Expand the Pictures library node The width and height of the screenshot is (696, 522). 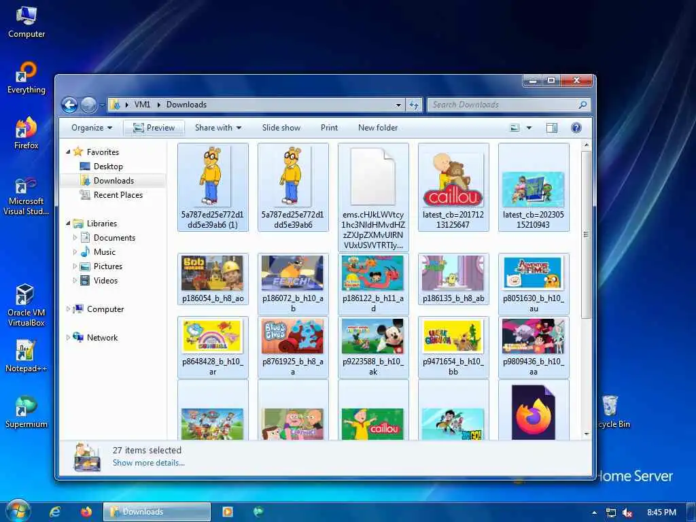75,266
